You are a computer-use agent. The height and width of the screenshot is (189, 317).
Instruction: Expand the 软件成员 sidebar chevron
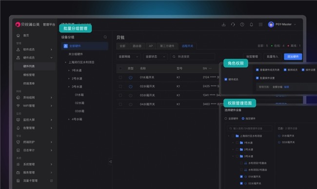(51, 50)
